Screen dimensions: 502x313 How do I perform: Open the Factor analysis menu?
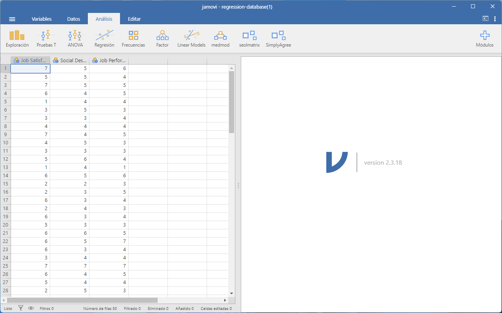(x=162, y=39)
